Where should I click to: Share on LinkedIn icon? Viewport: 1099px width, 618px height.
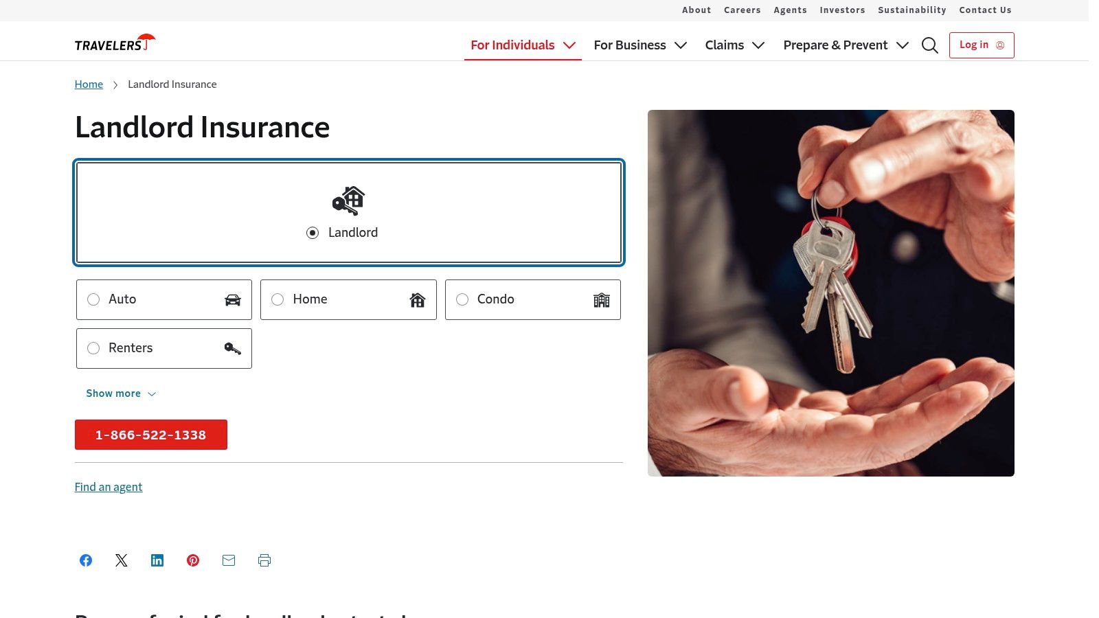click(157, 560)
